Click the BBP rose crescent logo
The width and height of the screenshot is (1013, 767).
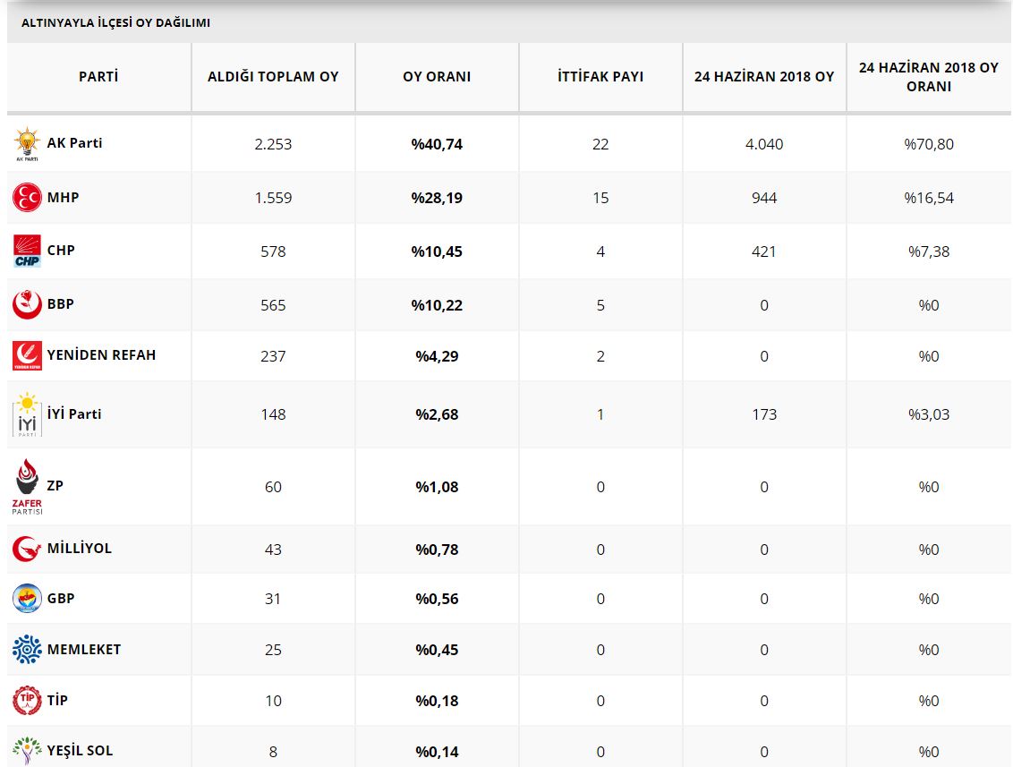[x=27, y=304]
